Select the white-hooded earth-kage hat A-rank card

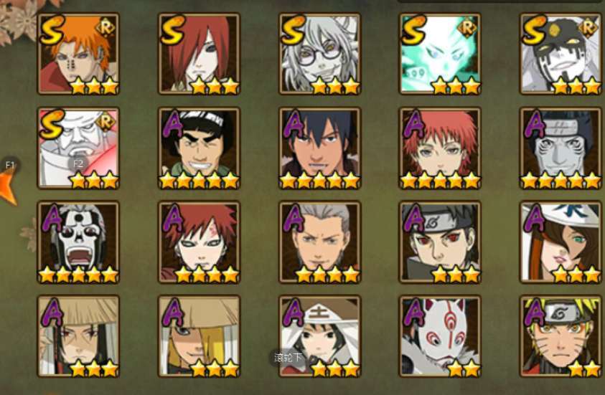[320, 336]
